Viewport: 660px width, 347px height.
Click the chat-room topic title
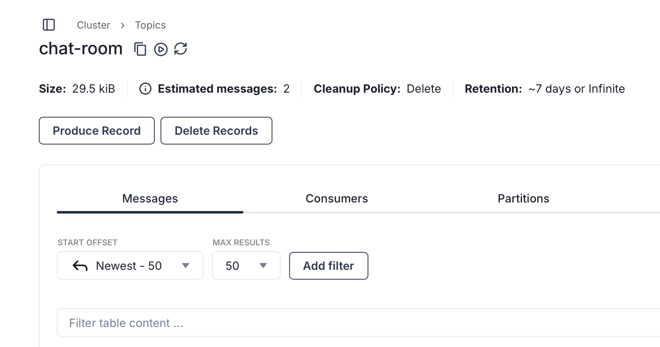coord(81,49)
